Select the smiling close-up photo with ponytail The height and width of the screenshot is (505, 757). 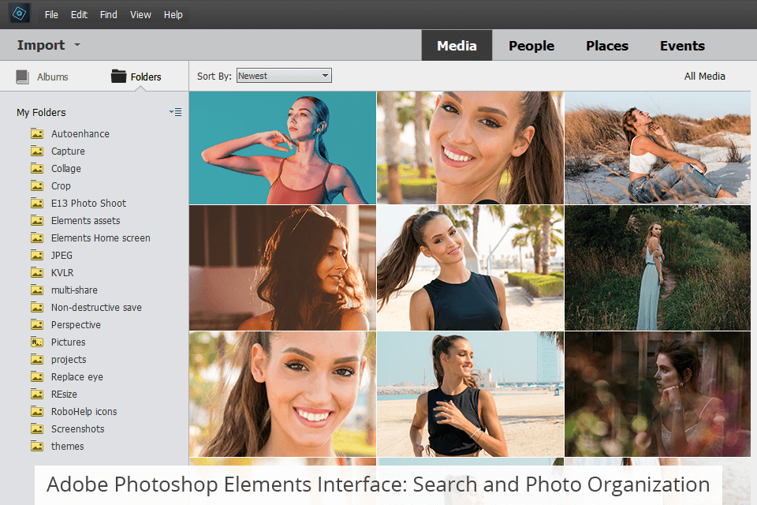pos(470,148)
